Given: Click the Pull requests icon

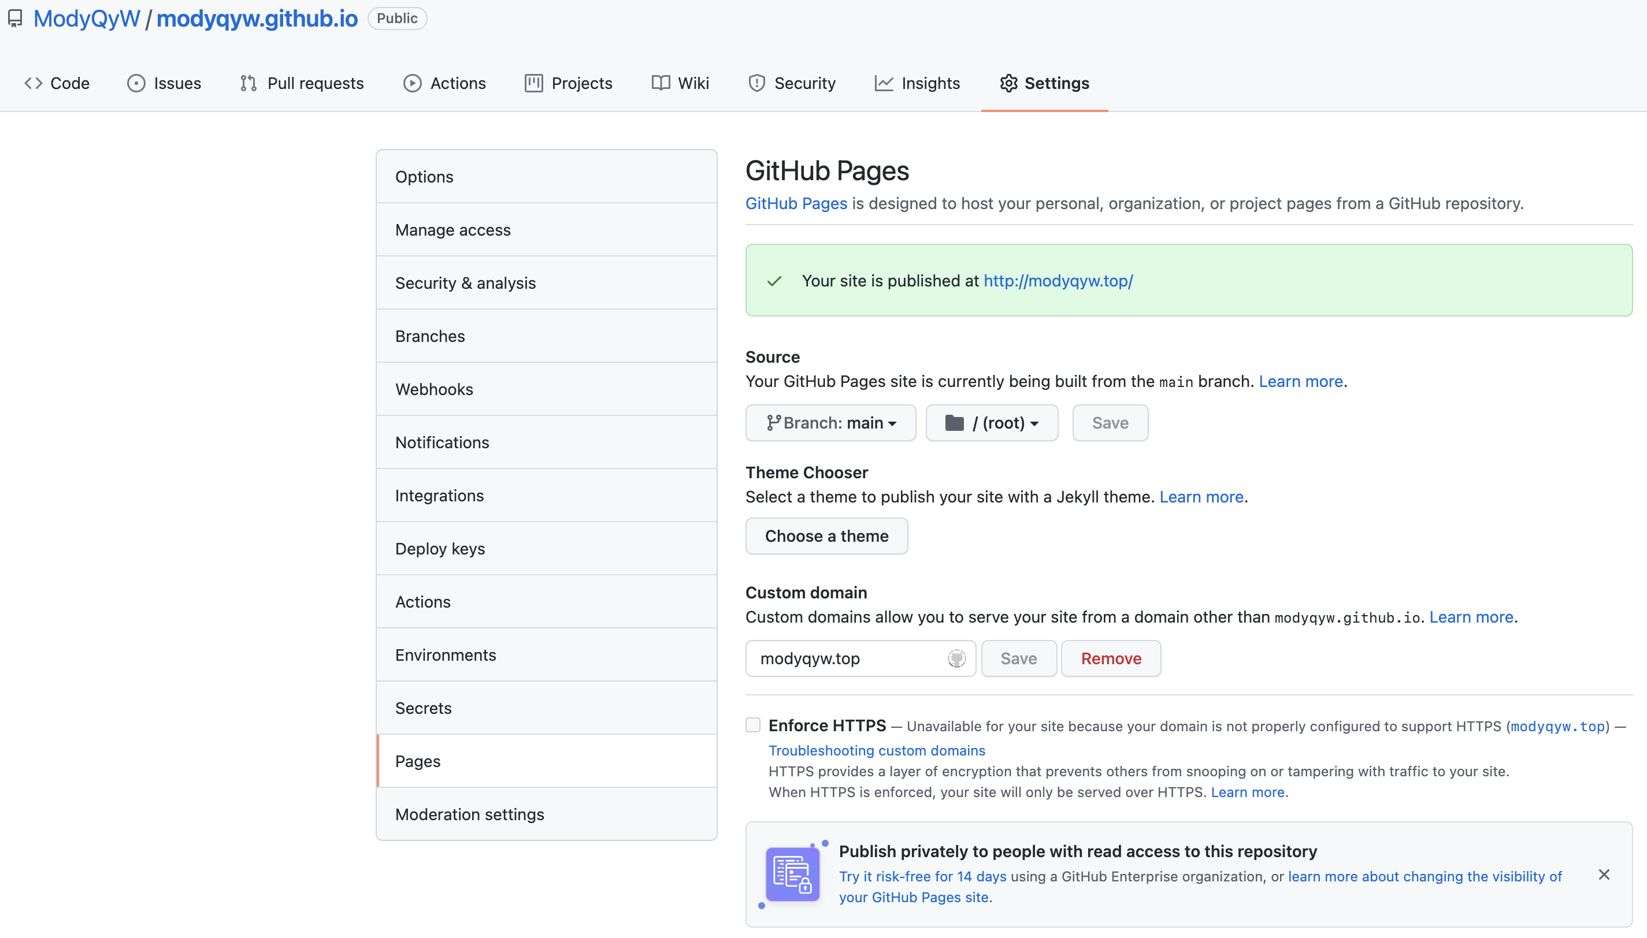Looking at the screenshot, I should click(x=247, y=83).
